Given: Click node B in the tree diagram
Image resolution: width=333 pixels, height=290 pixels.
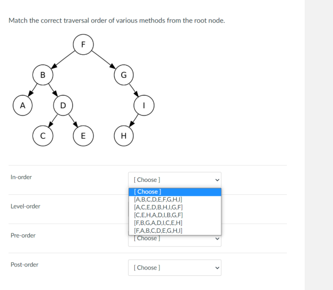Looking at the screenshot, I should pos(43,75).
